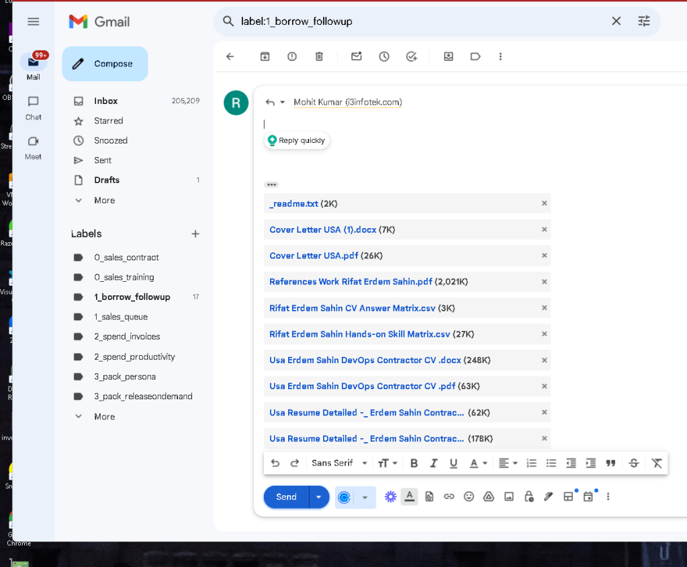Switch to Meet in side rail

tap(34, 148)
